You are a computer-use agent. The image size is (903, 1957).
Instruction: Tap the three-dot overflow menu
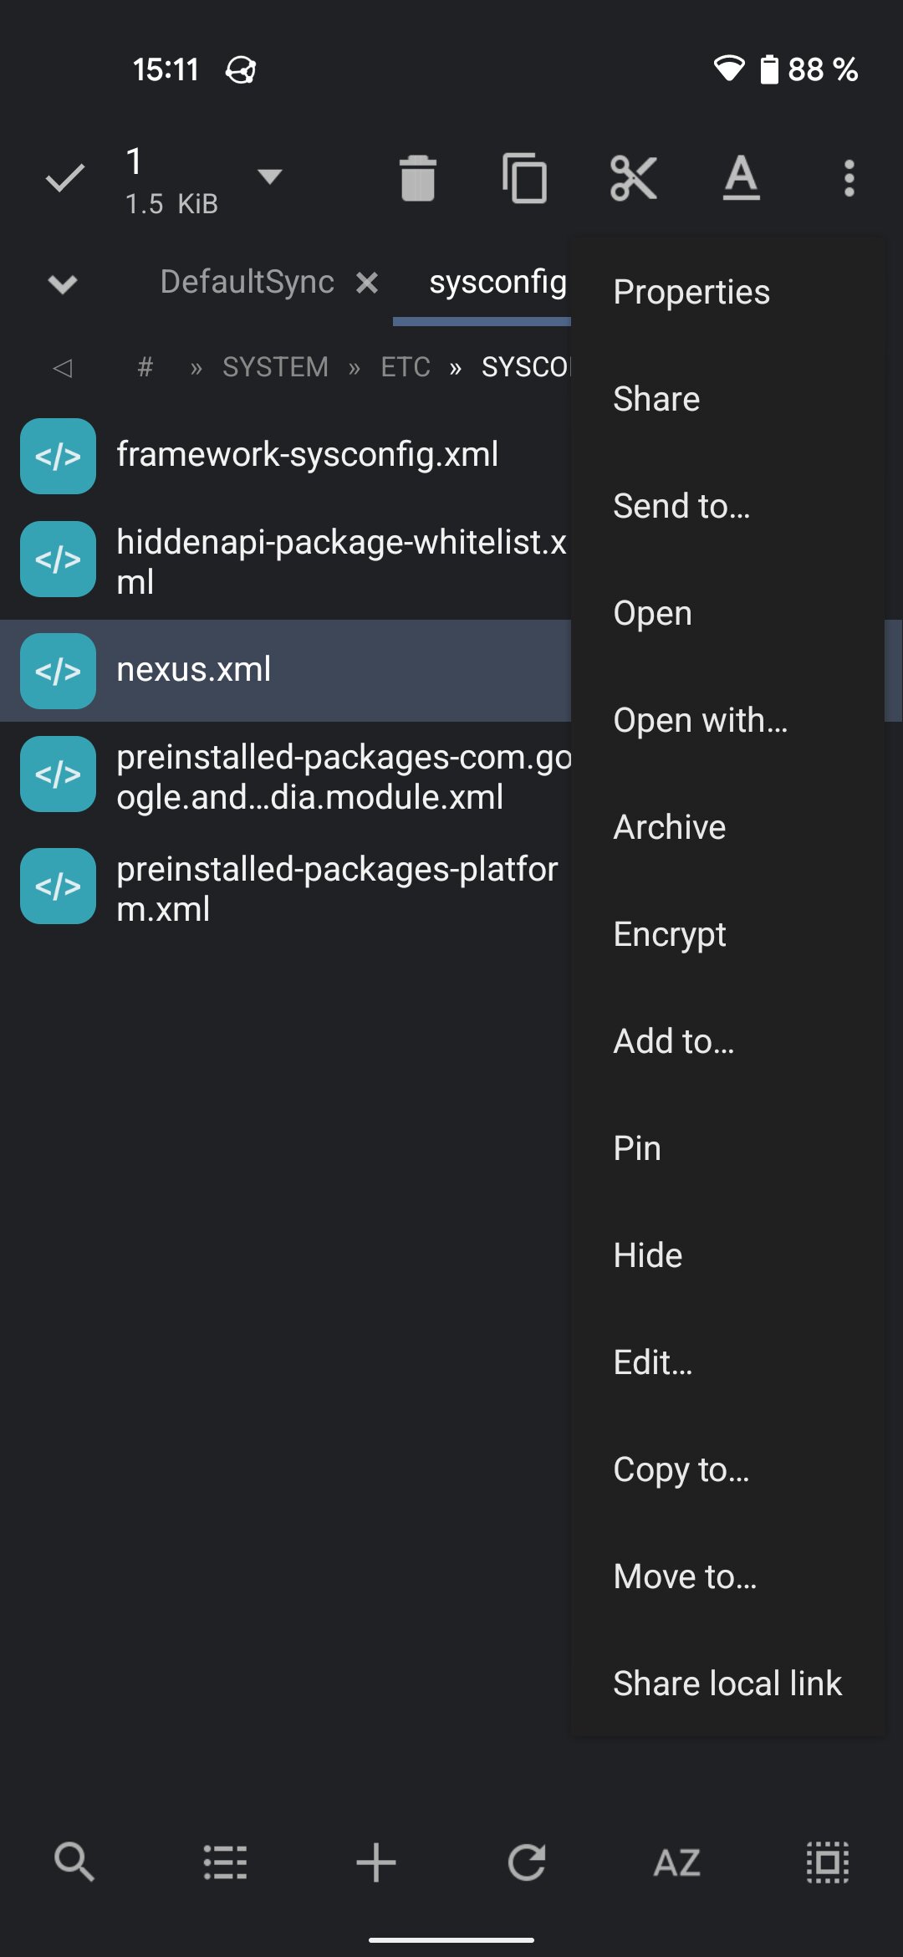(849, 178)
